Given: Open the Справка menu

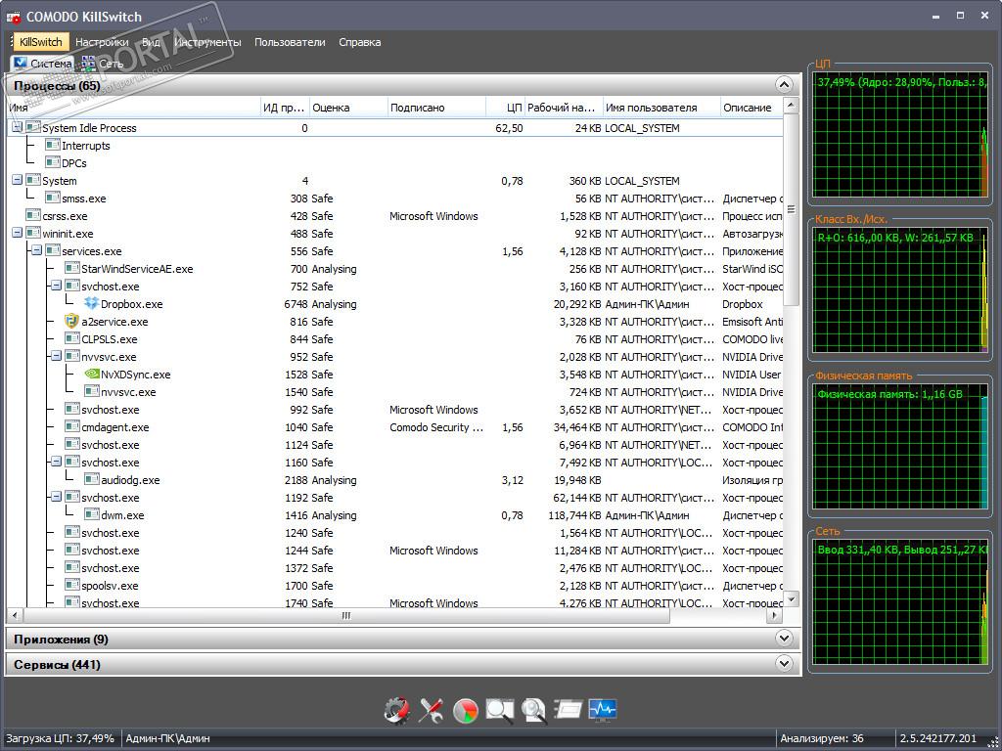Looking at the screenshot, I should [x=360, y=42].
